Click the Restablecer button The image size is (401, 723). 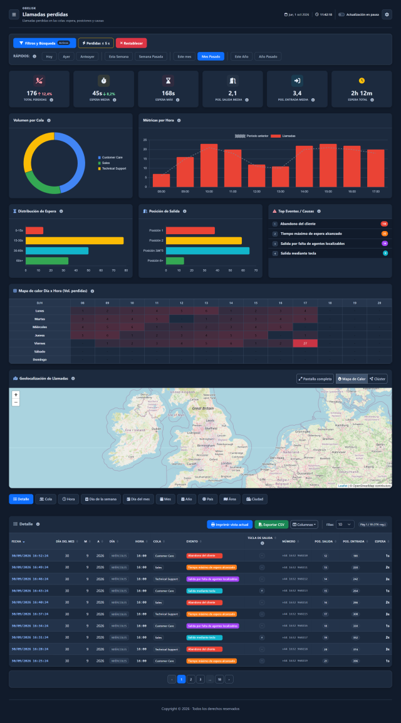[x=131, y=43]
